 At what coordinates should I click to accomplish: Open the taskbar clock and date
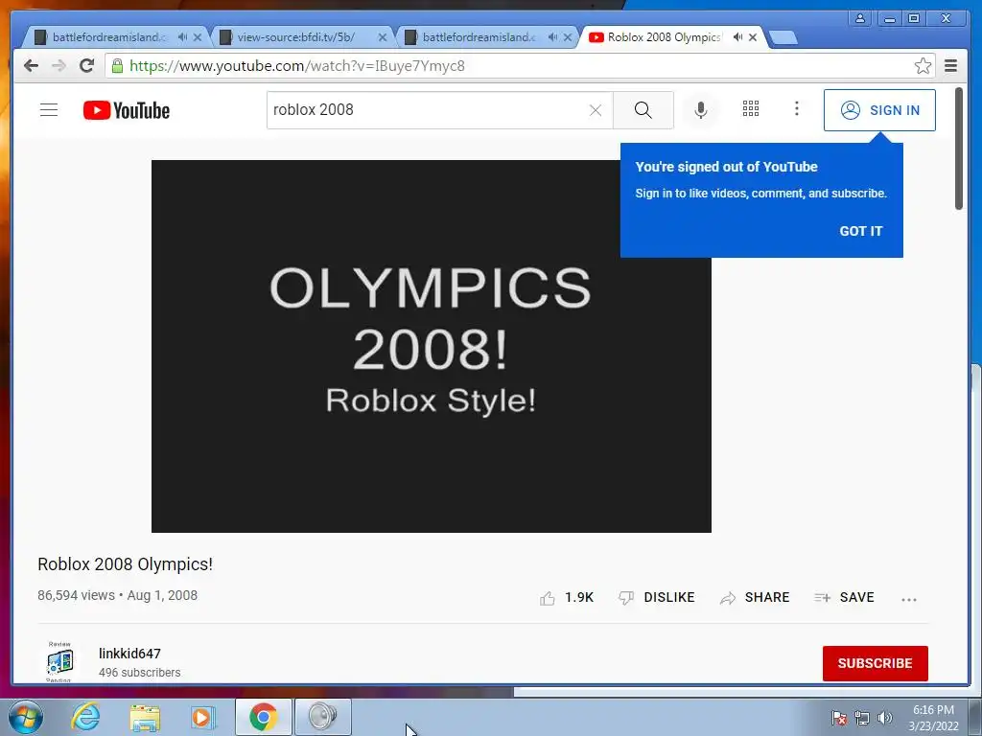[933, 718]
